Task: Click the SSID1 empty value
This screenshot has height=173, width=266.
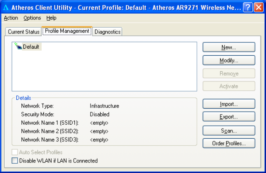Action: click(99, 123)
